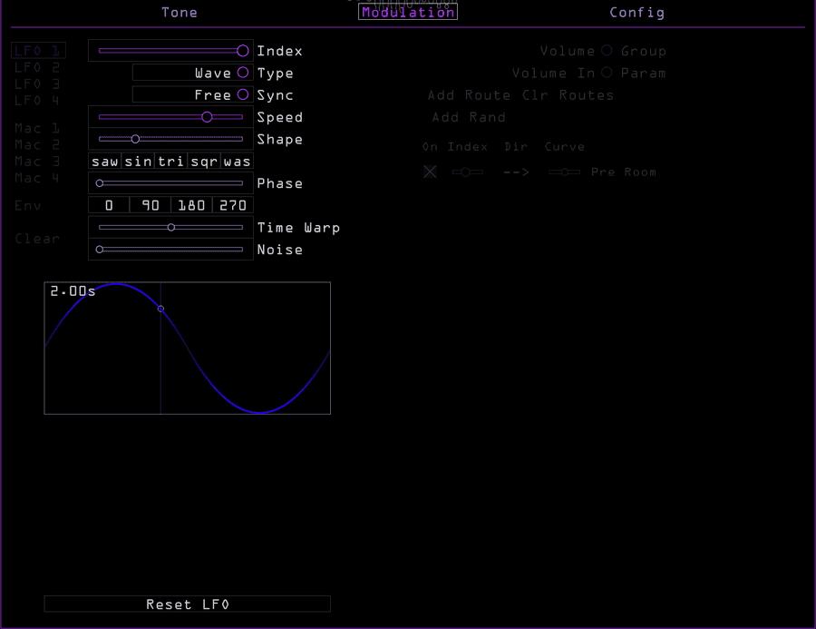This screenshot has height=629, width=816.
Task: Adjust the Index slider
Action: 170,51
